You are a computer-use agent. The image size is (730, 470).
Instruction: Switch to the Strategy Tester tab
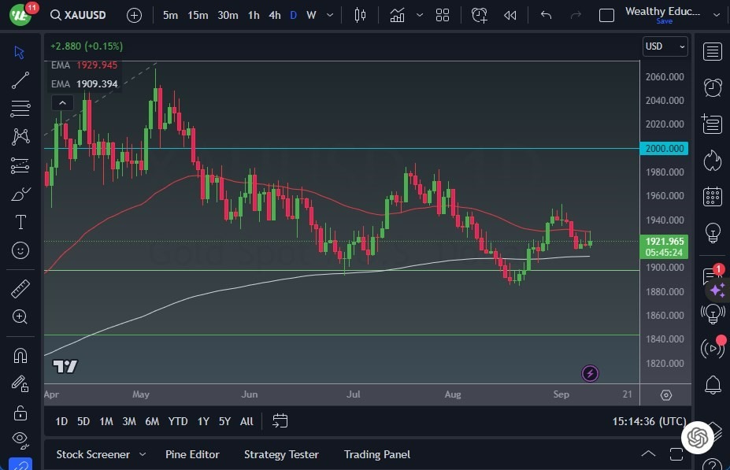tap(281, 454)
